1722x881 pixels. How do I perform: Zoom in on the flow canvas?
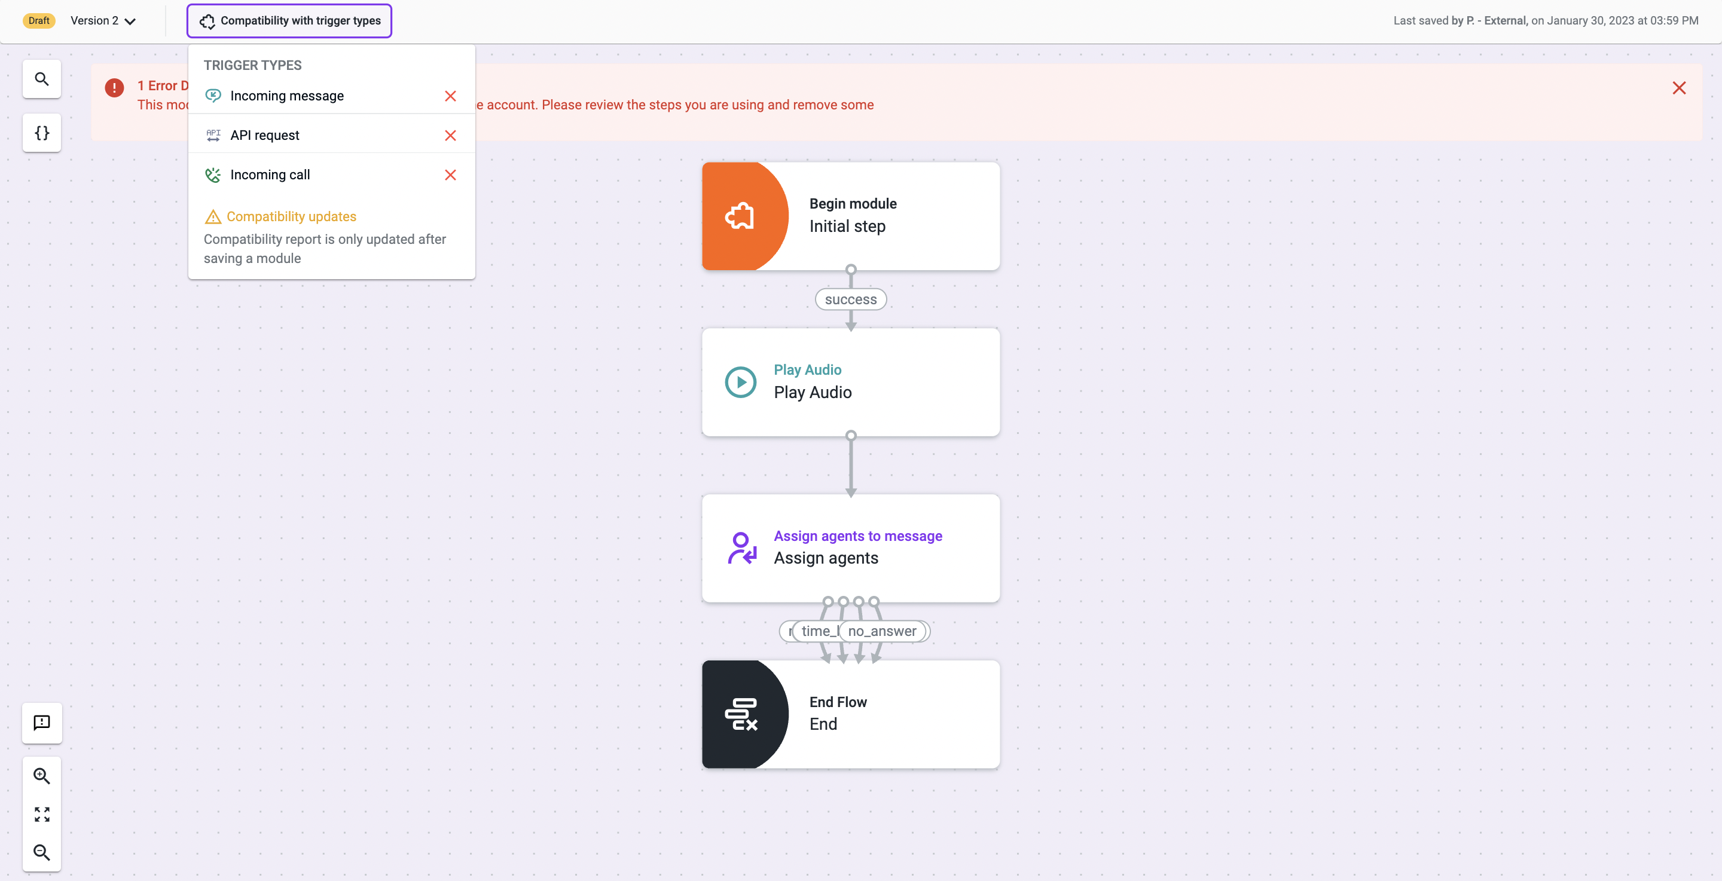[x=41, y=775]
